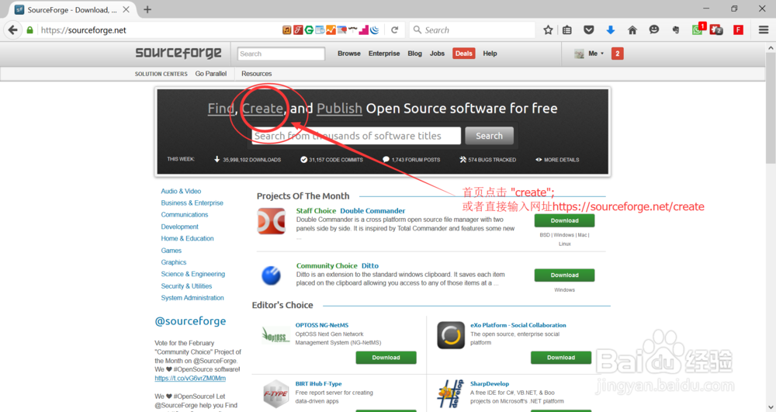Focus the software titles search box

pos(356,136)
